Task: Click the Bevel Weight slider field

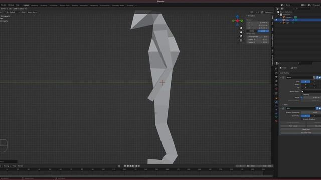Action: click(x=258, y=37)
